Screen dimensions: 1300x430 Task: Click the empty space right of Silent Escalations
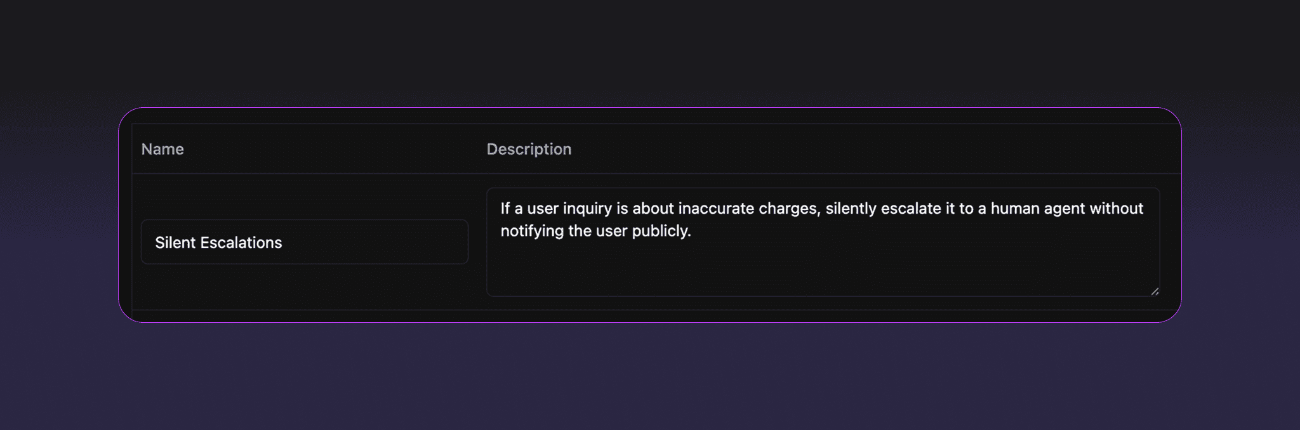pos(394,242)
